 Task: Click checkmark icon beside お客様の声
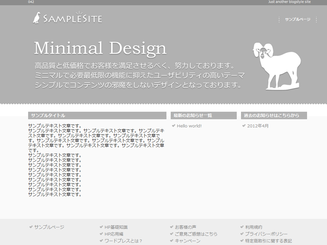click(171, 227)
